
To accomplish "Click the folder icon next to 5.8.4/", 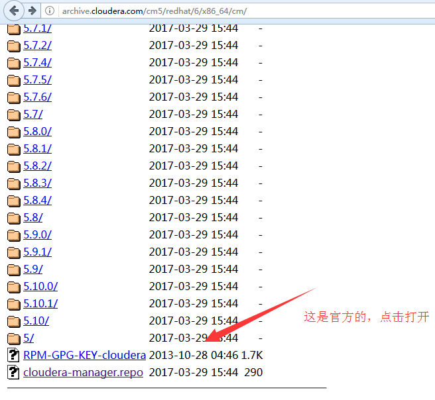I will (13, 201).
